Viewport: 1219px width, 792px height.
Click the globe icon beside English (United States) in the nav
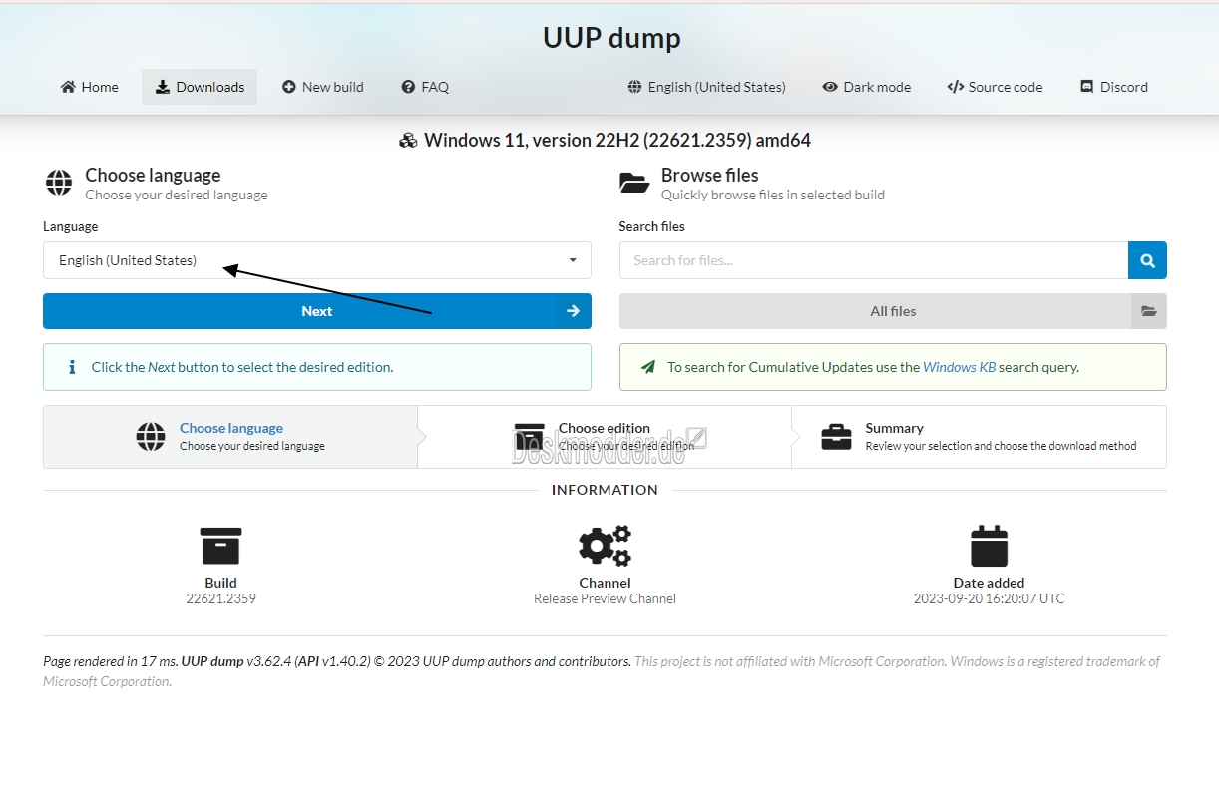pyautogui.click(x=634, y=87)
